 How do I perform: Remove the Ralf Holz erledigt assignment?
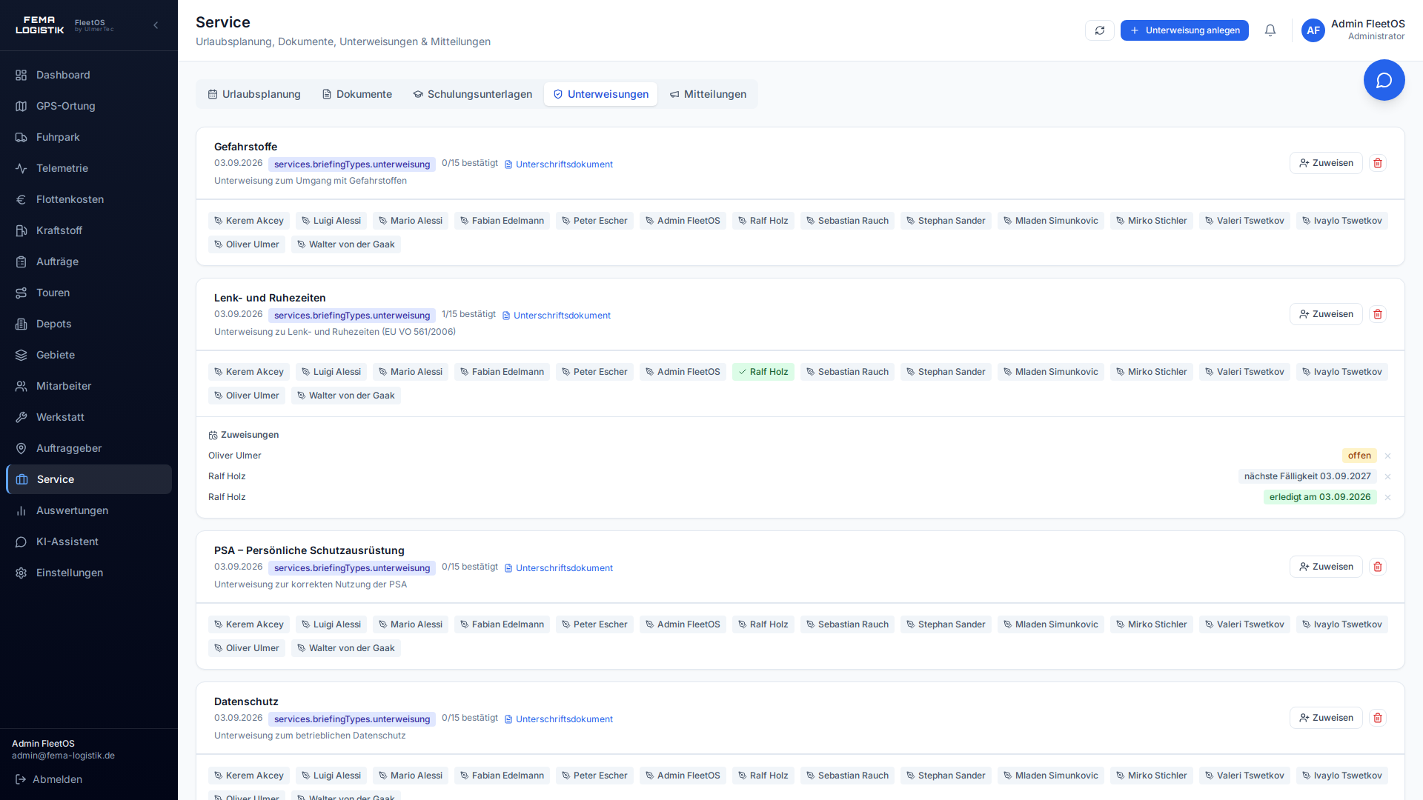pos(1388,497)
